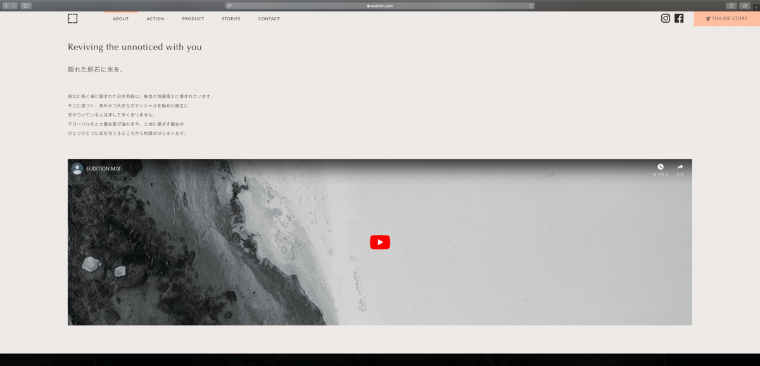Open the Safari Share menu
The height and width of the screenshot is (366, 760).
731,6
